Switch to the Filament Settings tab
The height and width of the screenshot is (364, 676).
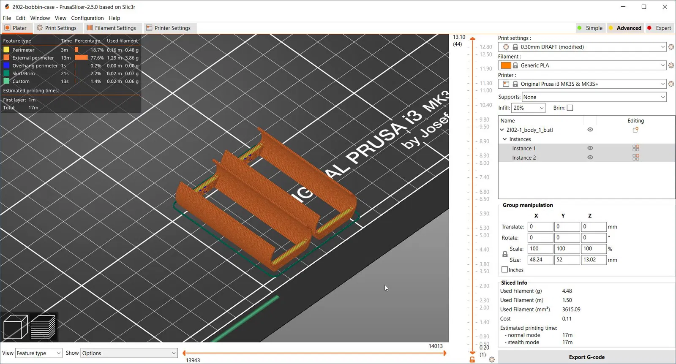click(x=112, y=28)
